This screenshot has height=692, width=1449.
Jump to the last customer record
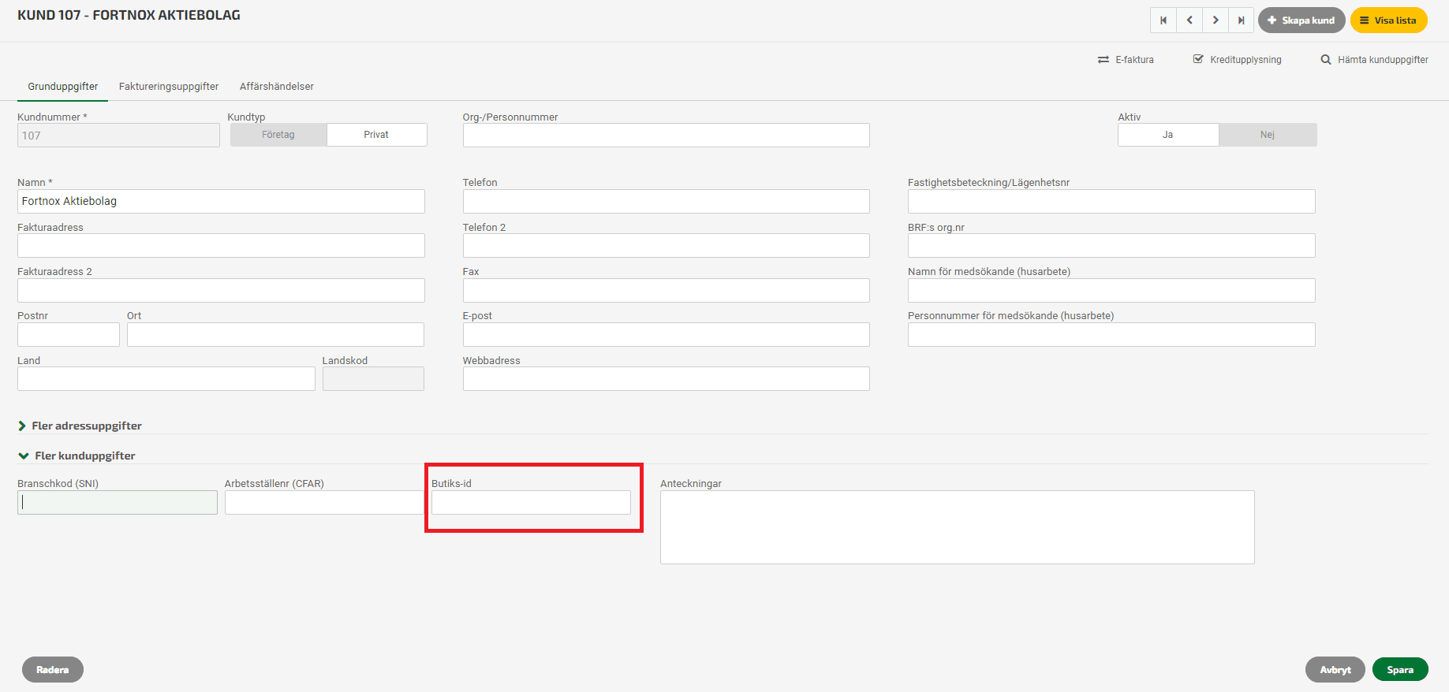[x=1242, y=20]
